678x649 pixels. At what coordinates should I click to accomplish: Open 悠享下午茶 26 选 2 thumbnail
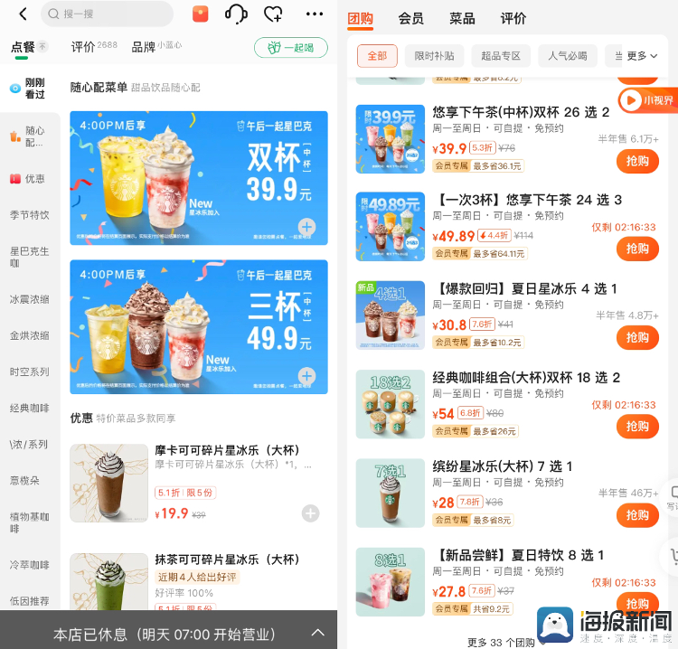click(390, 139)
